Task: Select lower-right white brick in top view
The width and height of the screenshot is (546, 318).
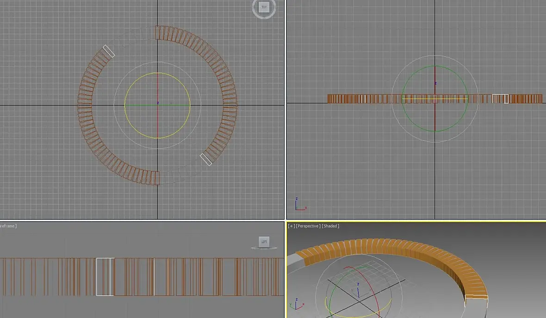Action: click(206, 159)
